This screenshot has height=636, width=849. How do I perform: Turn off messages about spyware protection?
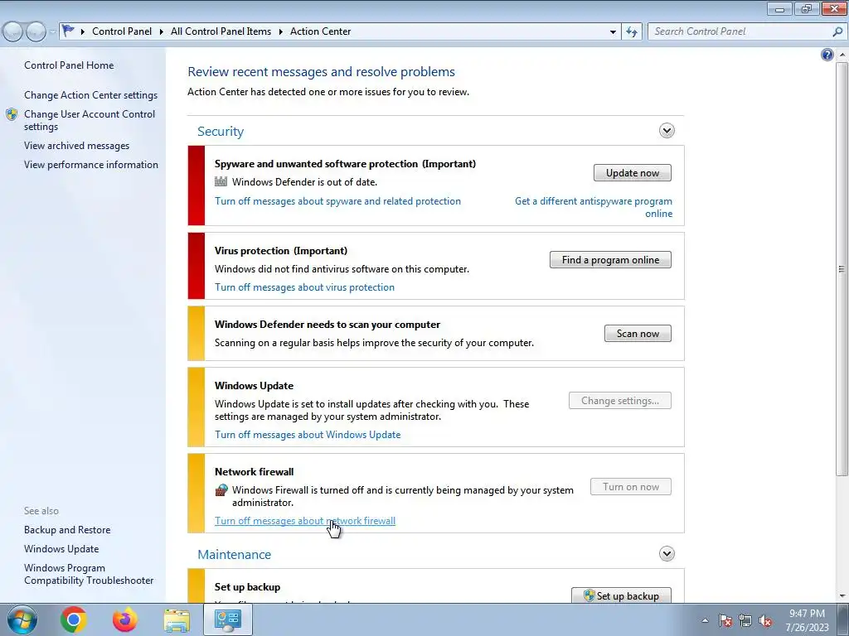[x=338, y=201]
